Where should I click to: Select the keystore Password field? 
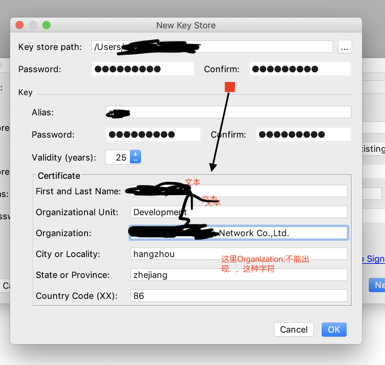(143, 69)
